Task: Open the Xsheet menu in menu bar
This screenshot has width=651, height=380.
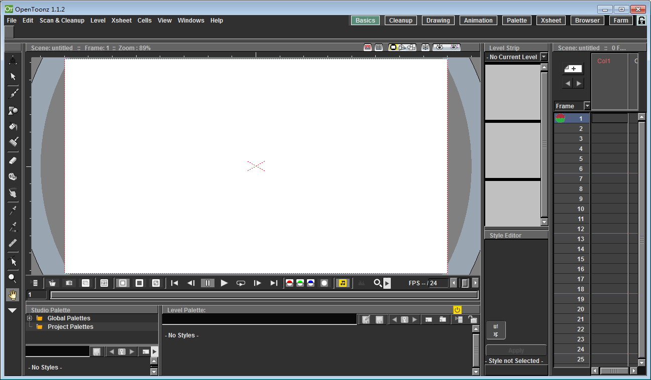Action: tap(122, 21)
